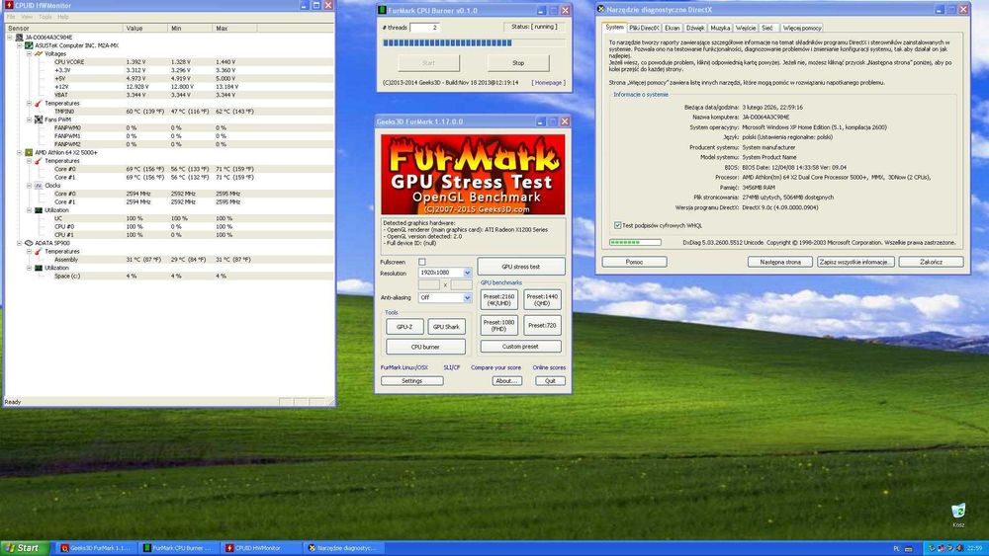This screenshot has height=556, width=989.
Task: Click CPUID HWMonitor title bar icon
Action: click(9, 5)
